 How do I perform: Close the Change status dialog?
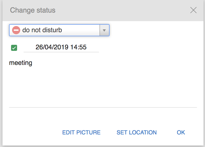tap(193, 10)
